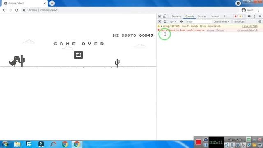The width and height of the screenshot is (263, 148).
Task: Toggle the recorder webcam icon
Action: (x=238, y=145)
